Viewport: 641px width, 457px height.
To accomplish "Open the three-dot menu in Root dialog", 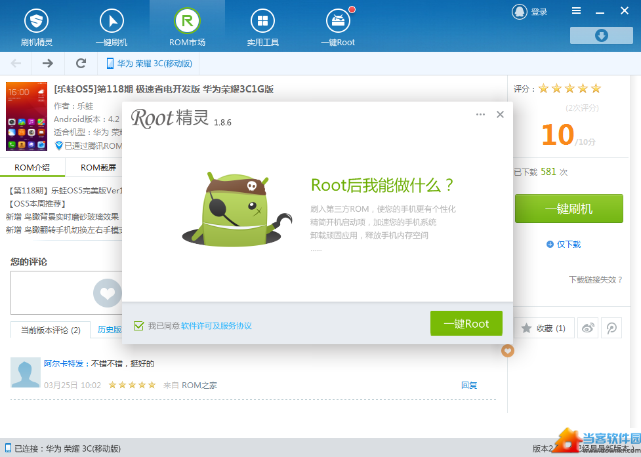I will (x=480, y=114).
